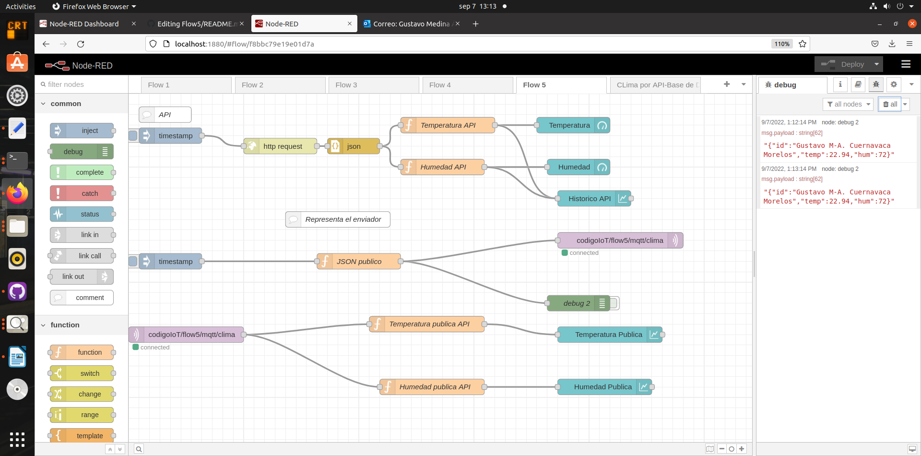This screenshot has width=921, height=456.
Task: Trigger the upper timestamp inject button
Action: (133, 136)
